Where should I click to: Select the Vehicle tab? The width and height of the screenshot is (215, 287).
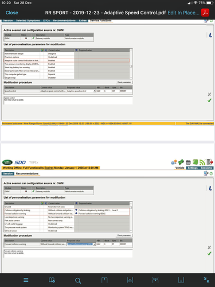tap(180, 168)
